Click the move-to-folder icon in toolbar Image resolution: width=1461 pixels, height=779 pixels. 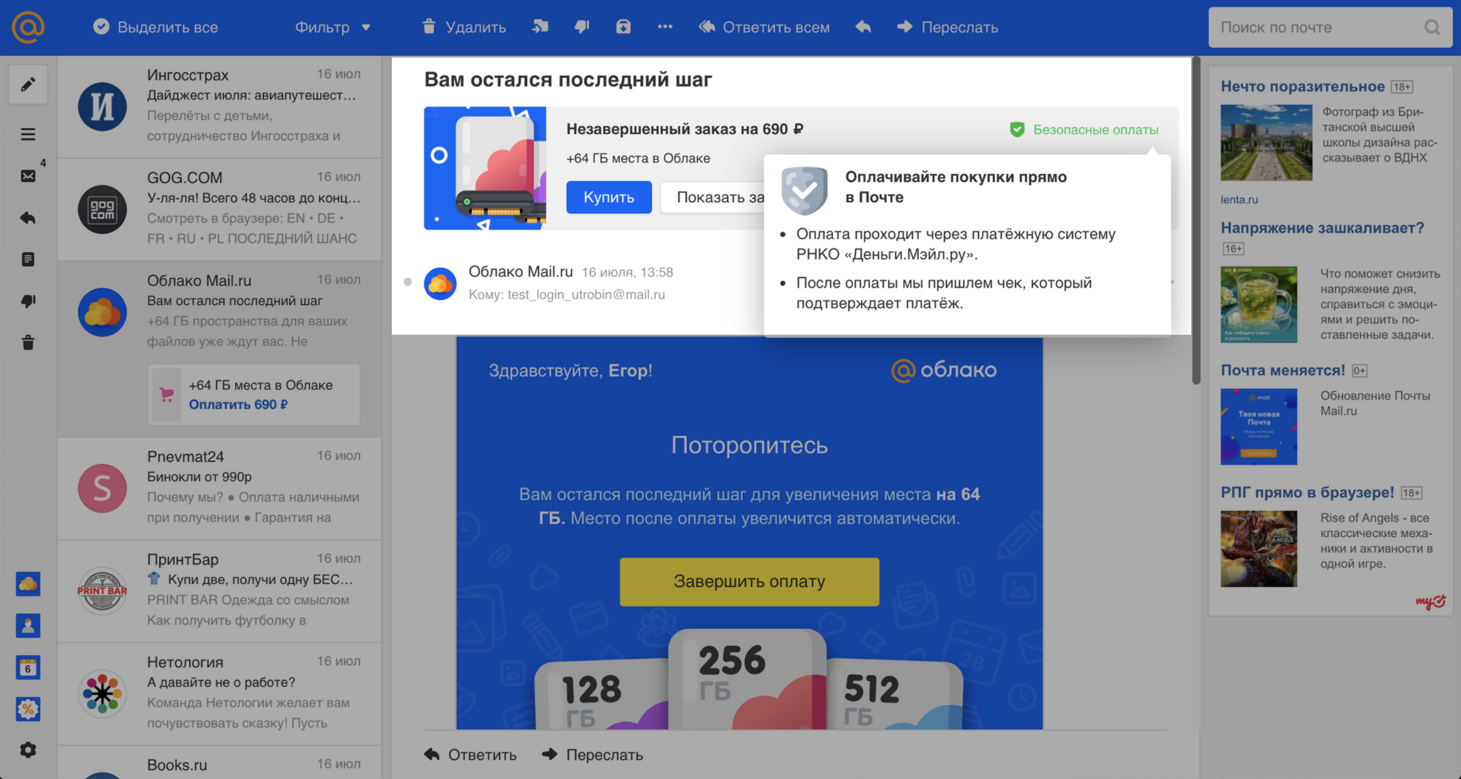coord(540,27)
